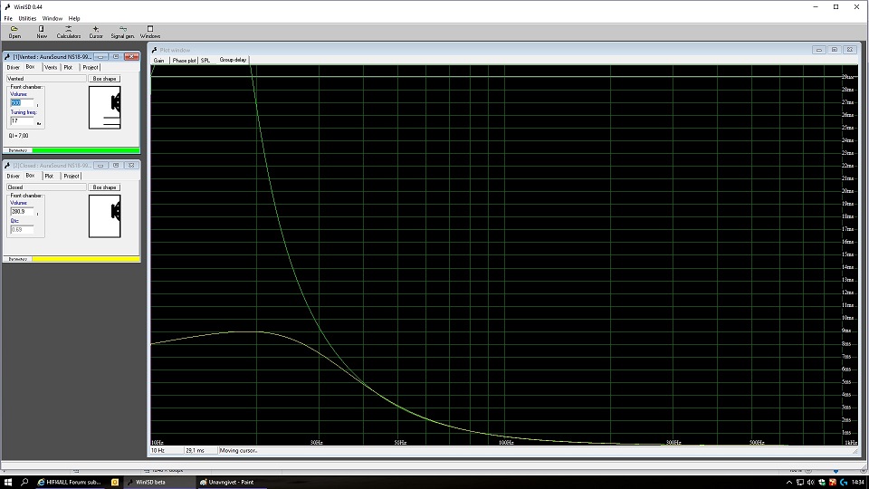Click the taskbar clock showing 14:34
Screen dimensions: 869x489
pos(858,483)
